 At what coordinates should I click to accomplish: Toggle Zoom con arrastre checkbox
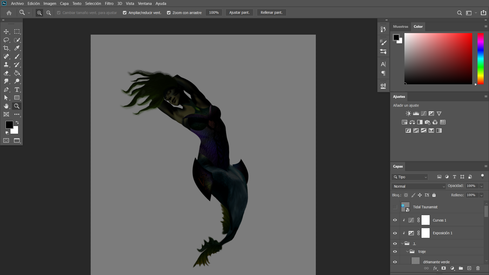(x=169, y=13)
